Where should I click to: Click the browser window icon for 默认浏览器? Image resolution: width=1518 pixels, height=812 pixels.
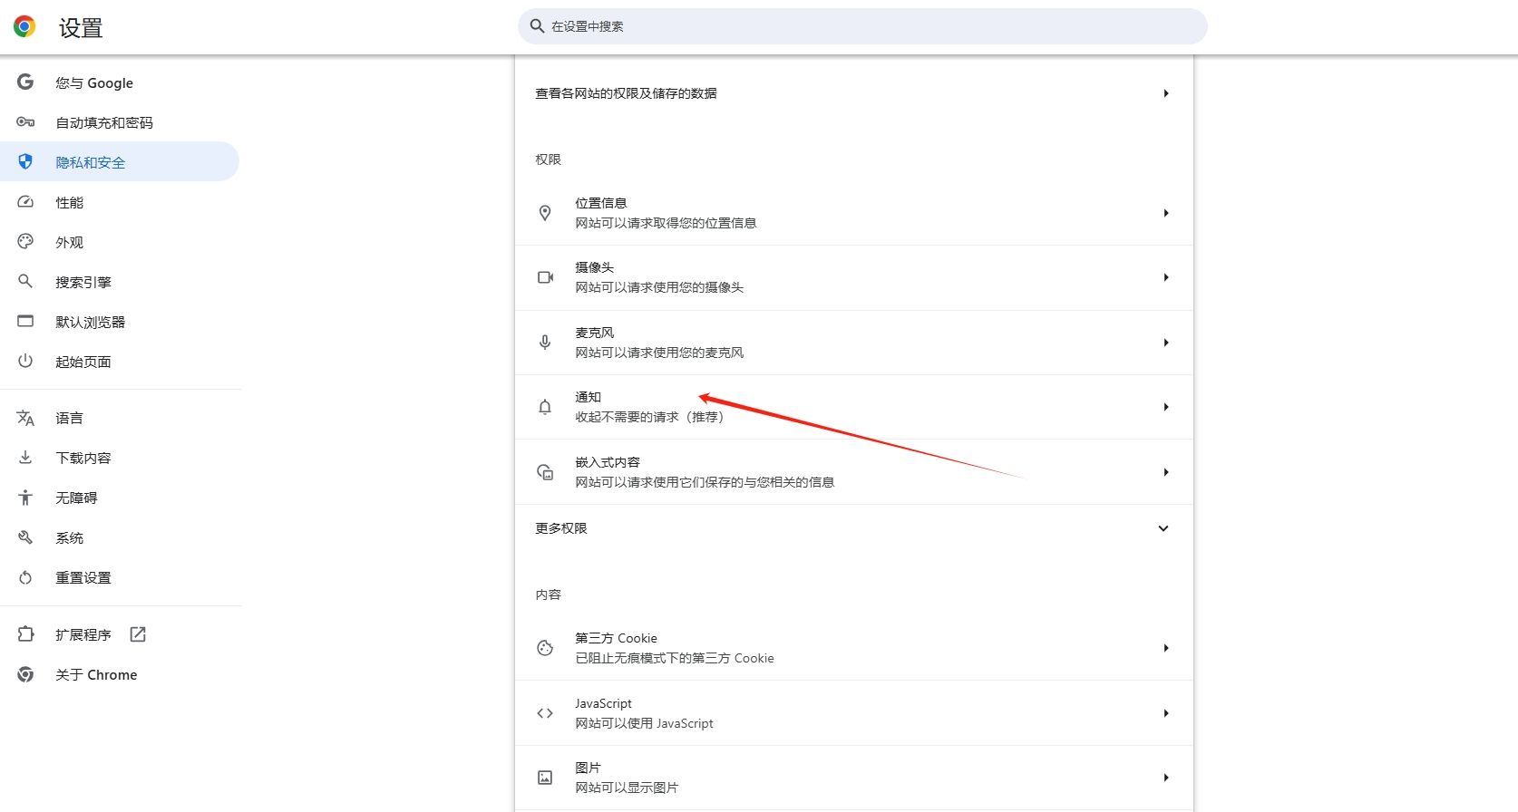(25, 322)
